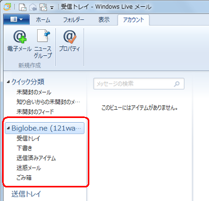The image size is (209, 201).
Task: Open 未開封のメール view
Action: click(34, 92)
